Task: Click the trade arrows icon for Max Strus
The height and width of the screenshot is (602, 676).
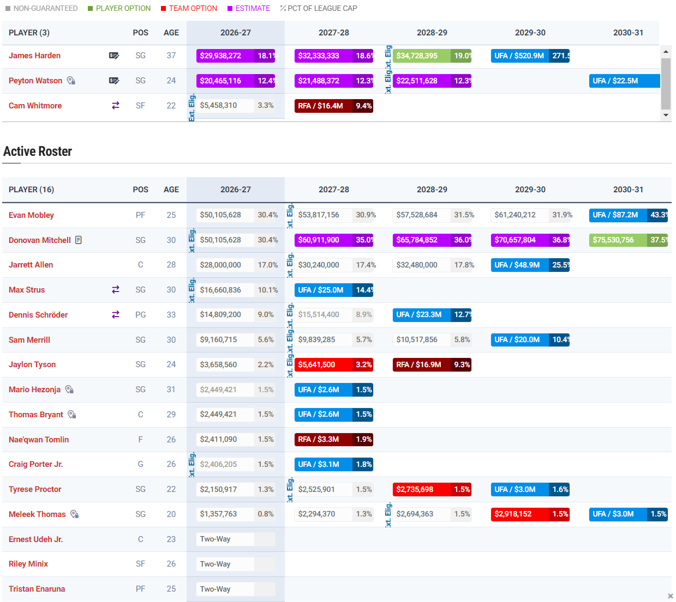Action: 116,290
